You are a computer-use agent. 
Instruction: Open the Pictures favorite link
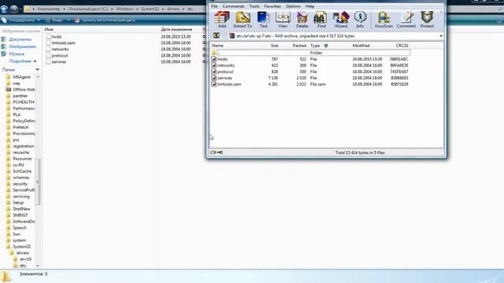[22, 46]
